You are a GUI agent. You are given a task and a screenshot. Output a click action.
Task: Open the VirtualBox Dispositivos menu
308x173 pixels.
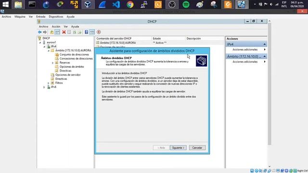pos(56,17)
